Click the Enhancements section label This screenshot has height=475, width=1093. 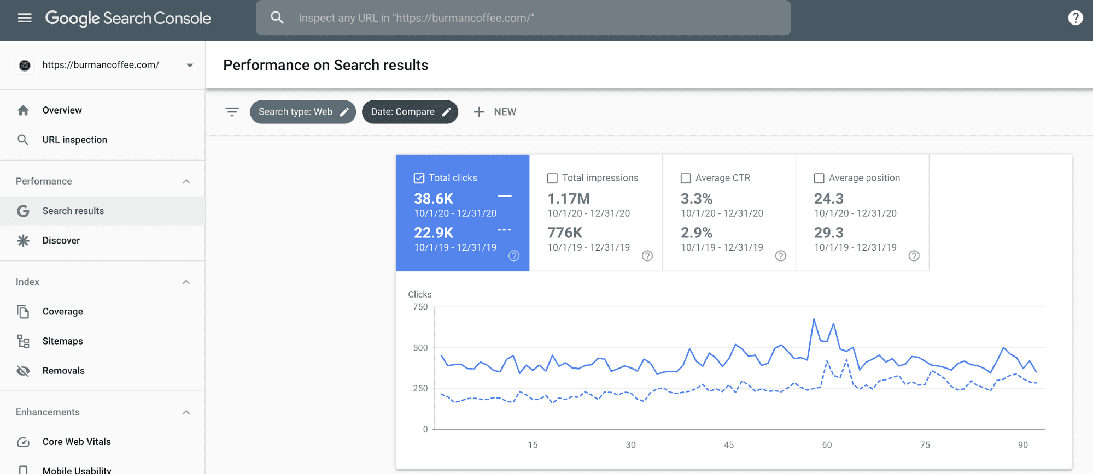48,412
